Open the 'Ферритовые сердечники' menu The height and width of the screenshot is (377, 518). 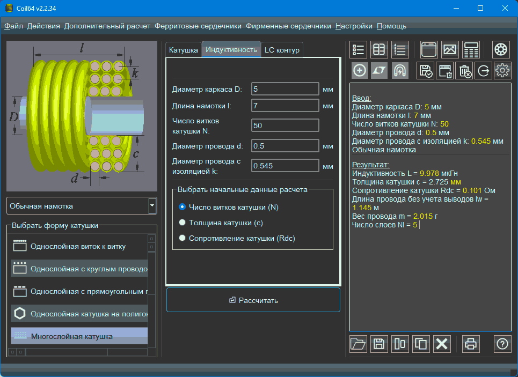click(x=198, y=26)
